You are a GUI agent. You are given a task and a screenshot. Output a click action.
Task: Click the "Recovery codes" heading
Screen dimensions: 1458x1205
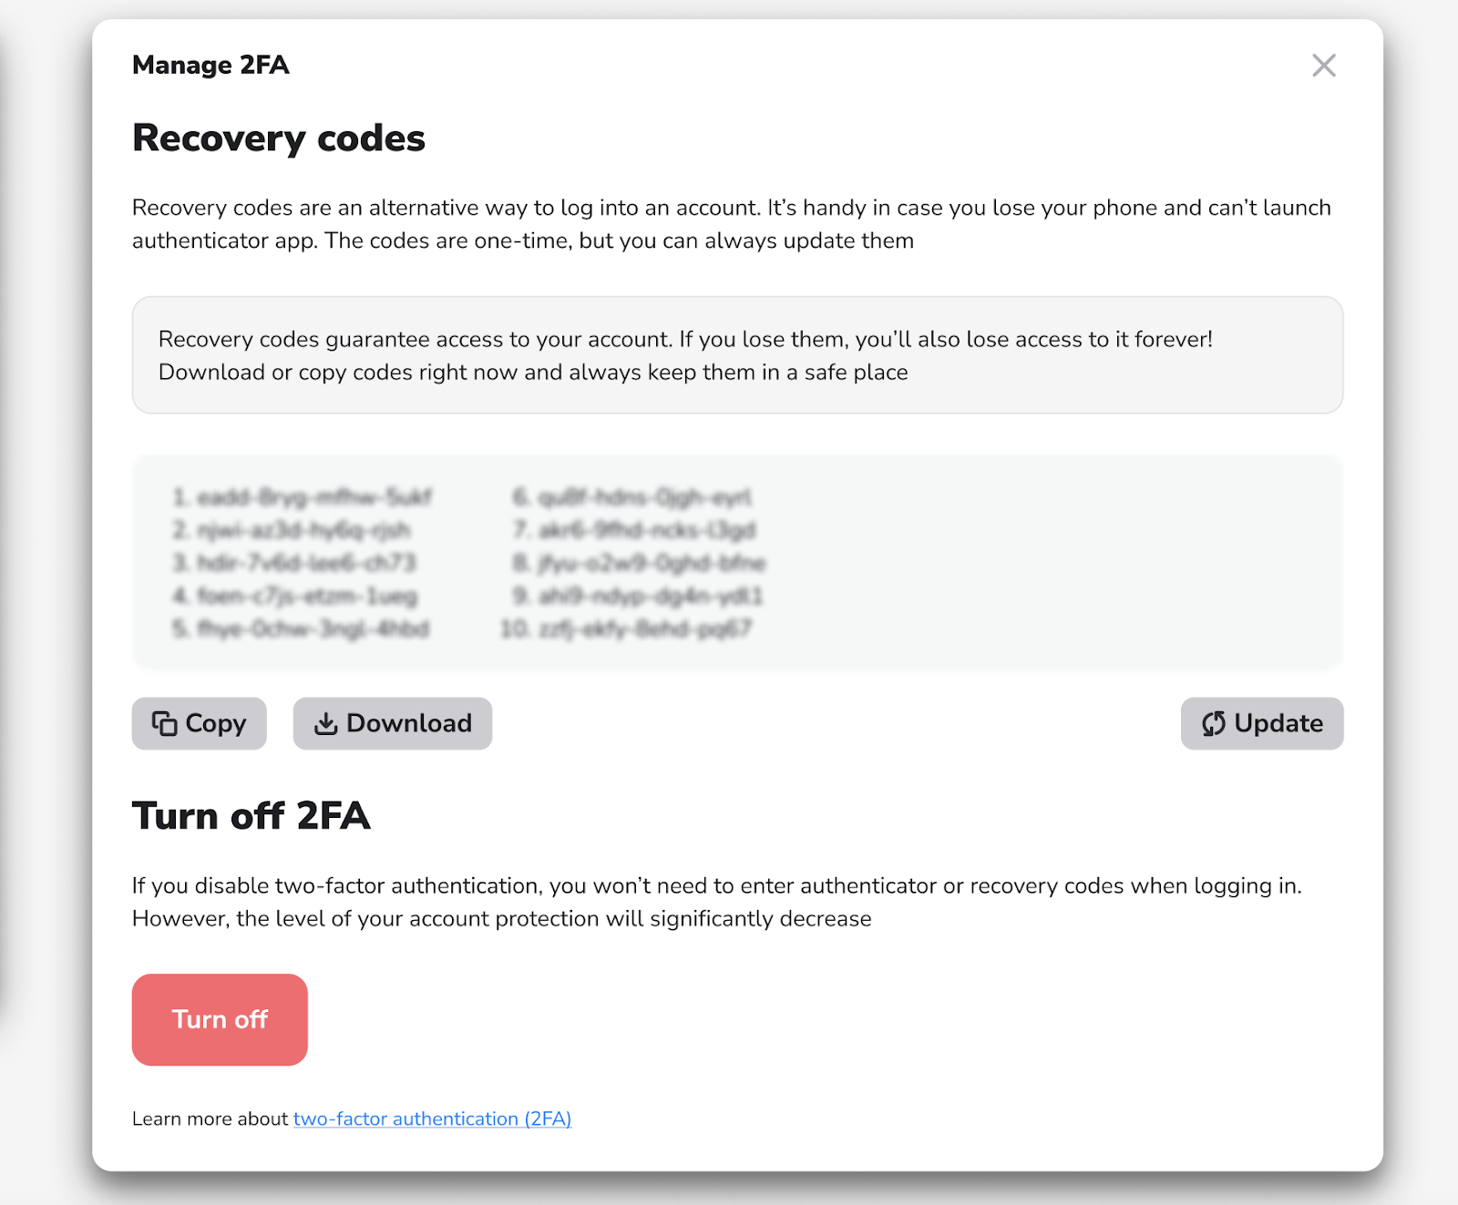(x=279, y=138)
